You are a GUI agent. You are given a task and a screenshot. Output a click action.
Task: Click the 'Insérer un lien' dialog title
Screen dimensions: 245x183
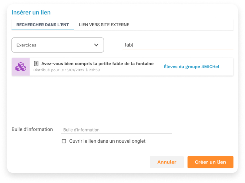pyautogui.click(x=31, y=12)
